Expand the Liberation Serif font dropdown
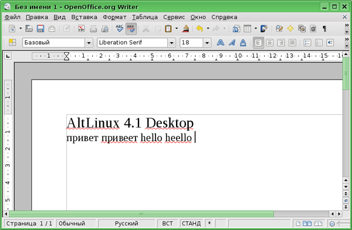The image size is (352, 230). 171,43
